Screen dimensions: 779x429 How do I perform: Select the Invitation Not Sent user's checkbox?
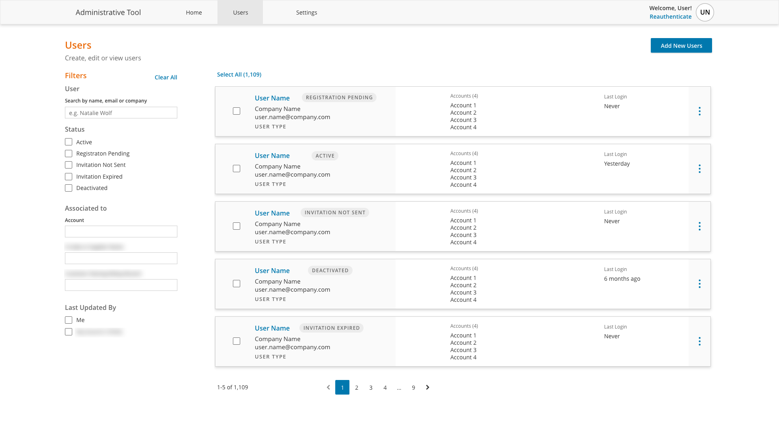(x=237, y=226)
